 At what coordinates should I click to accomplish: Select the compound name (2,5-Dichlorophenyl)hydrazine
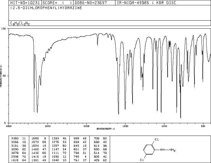point(46,8)
